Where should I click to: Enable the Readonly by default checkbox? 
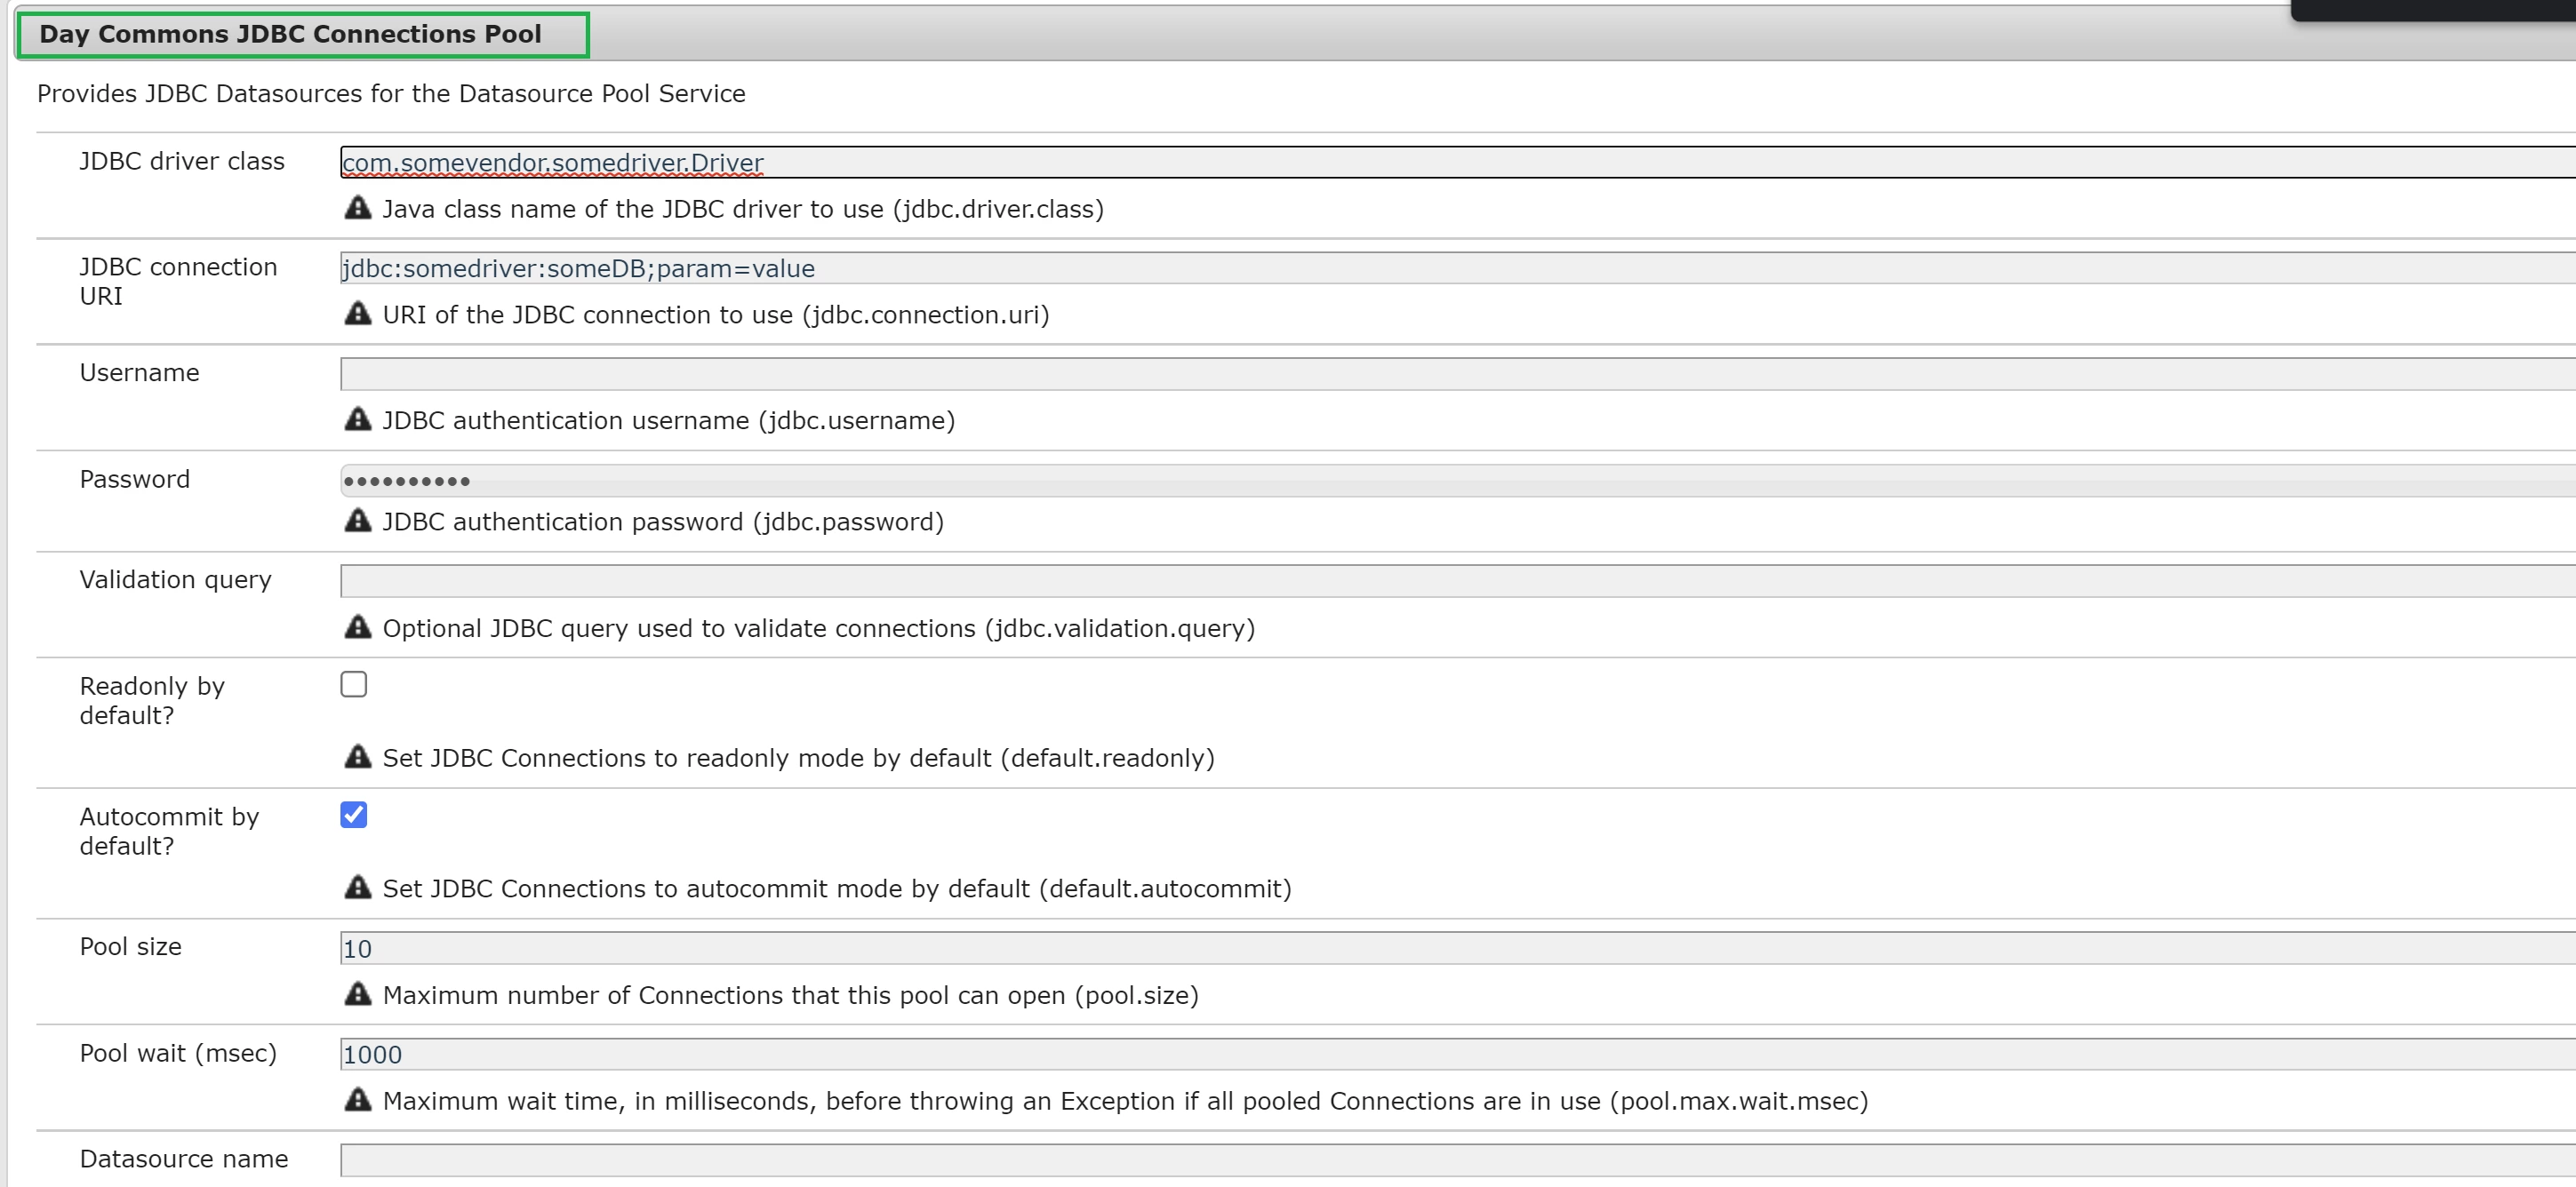354,684
